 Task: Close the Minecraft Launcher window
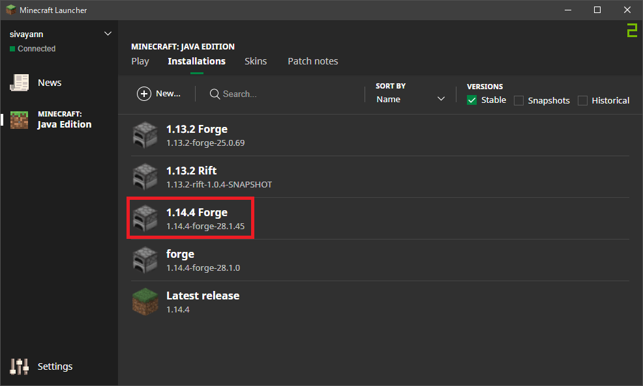pyautogui.click(x=627, y=10)
